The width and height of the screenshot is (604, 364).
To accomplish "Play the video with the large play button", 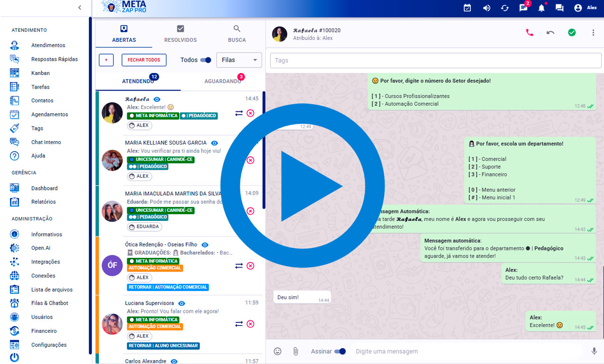I will [x=302, y=186].
